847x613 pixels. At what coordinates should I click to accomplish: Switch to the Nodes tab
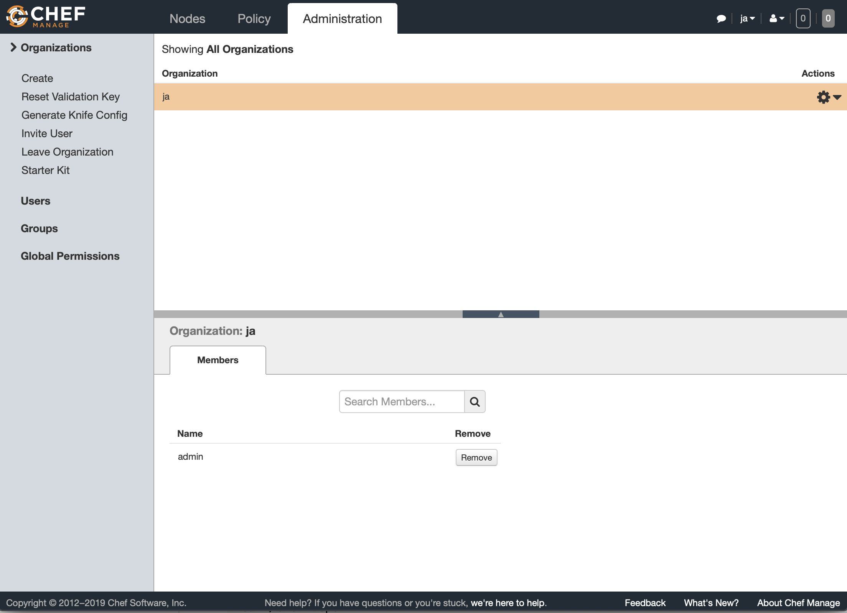click(x=187, y=19)
